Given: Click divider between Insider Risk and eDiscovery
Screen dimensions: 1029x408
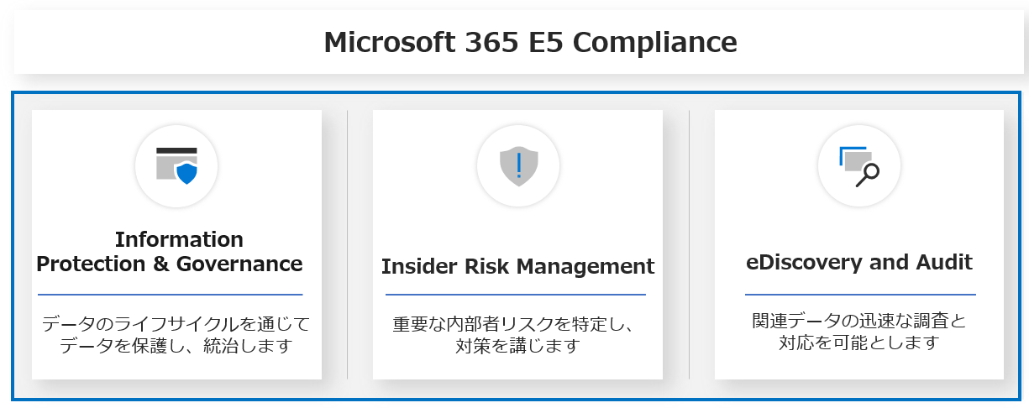Looking at the screenshot, I should [689, 244].
